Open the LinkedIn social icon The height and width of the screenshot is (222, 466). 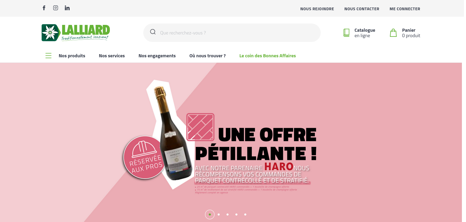(x=67, y=8)
